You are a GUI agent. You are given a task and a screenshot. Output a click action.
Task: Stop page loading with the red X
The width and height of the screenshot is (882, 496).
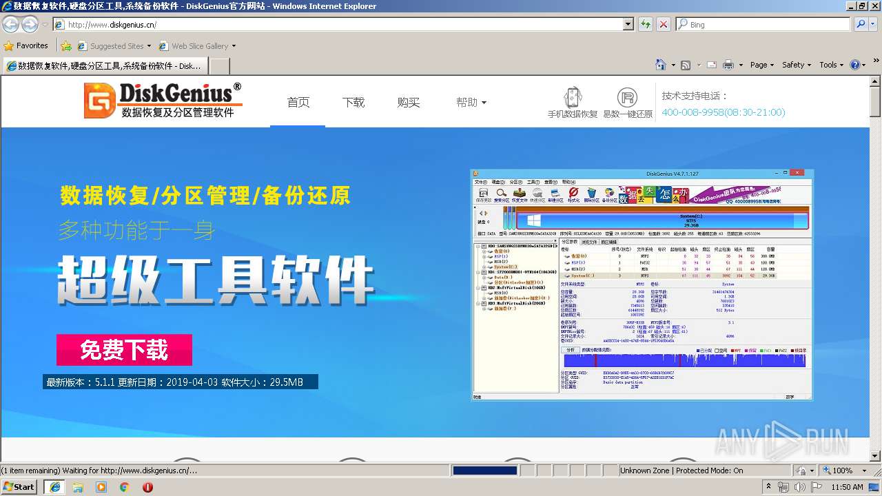(663, 24)
